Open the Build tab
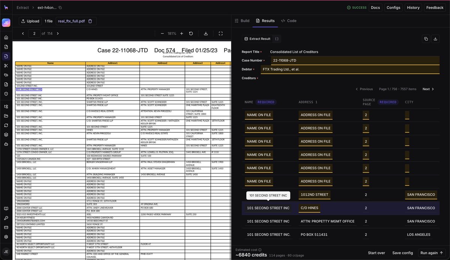 point(242,21)
